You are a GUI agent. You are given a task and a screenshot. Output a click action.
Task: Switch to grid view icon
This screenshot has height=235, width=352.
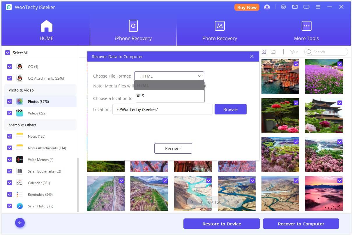click(264, 52)
